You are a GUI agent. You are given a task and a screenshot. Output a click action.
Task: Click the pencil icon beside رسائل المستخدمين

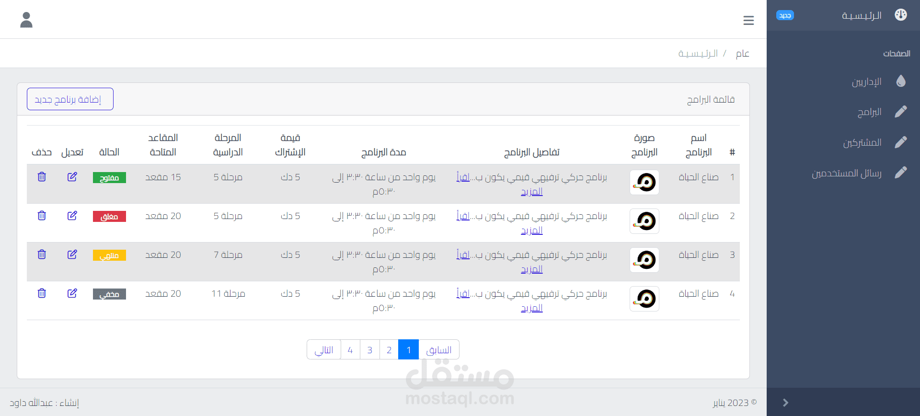pyautogui.click(x=901, y=173)
